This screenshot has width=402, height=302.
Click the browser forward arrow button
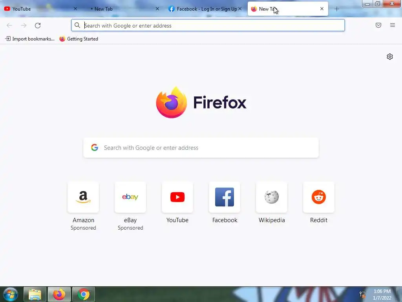24,26
